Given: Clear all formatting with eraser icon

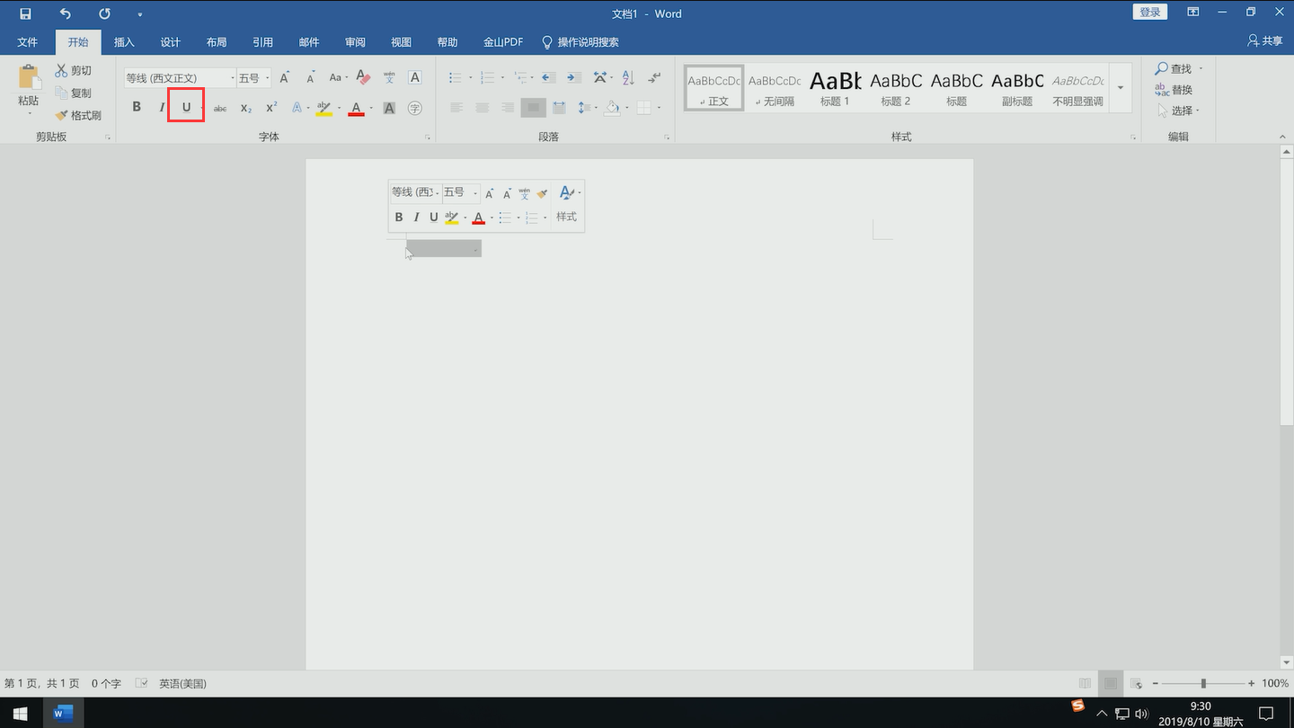Looking at the screenshot, I should (x=363, y=78).
